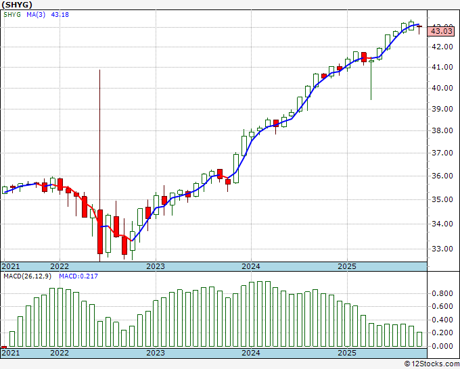
Task: Click the 35.00 price axis label
Action: click(x=442, y=199)
